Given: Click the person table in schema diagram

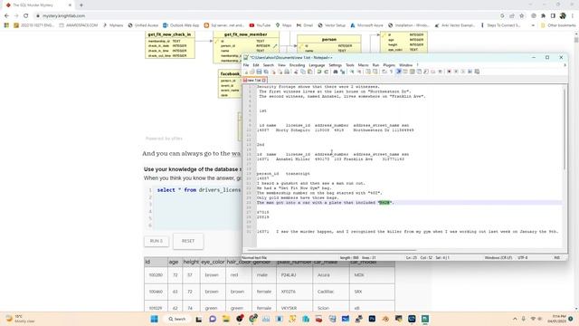Looking at the screenshot, I should 329,44.
